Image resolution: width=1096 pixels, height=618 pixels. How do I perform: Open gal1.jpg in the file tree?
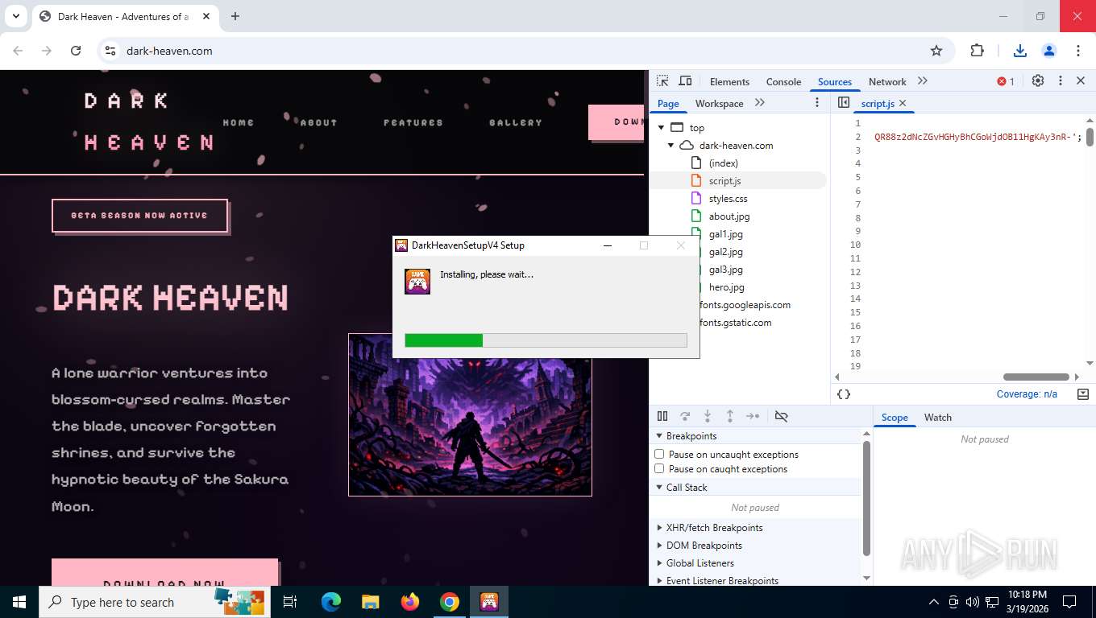[x=726, y=234]
